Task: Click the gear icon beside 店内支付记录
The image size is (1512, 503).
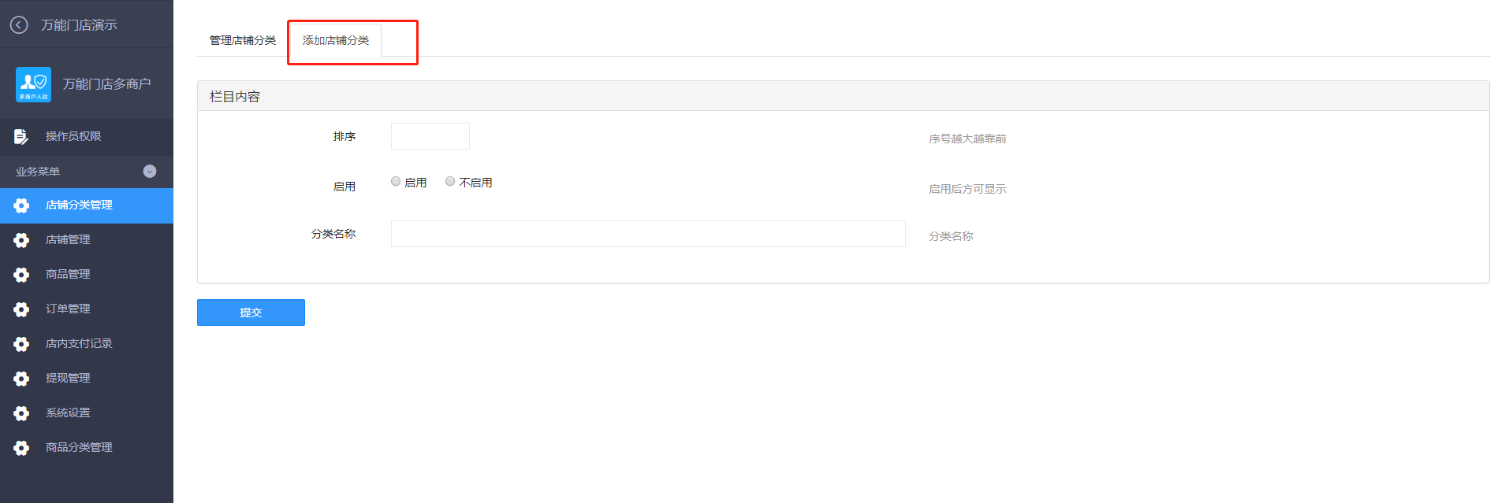Action: coord(21,344)
